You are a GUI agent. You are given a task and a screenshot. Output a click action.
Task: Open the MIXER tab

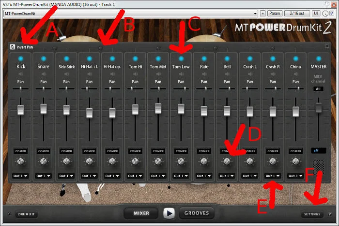click(141, 213)
